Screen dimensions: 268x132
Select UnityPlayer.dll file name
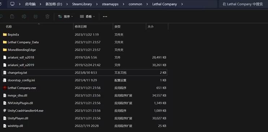pos(18,118)
